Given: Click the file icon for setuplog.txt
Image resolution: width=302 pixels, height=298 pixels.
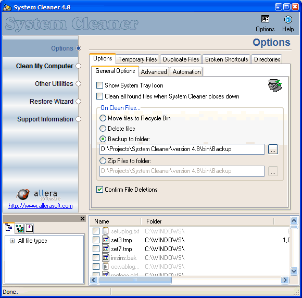Looking at the screenshot, I should 106,231.
